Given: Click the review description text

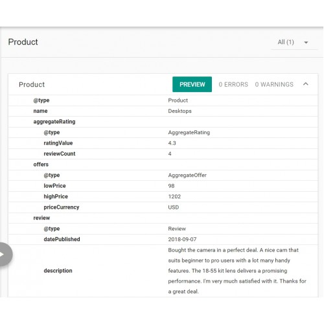Looking at the screenshot, I should 237,271.
